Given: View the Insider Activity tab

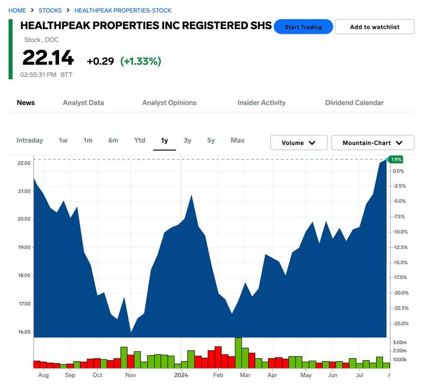Looking at the screenshot, I should (261, 103).
